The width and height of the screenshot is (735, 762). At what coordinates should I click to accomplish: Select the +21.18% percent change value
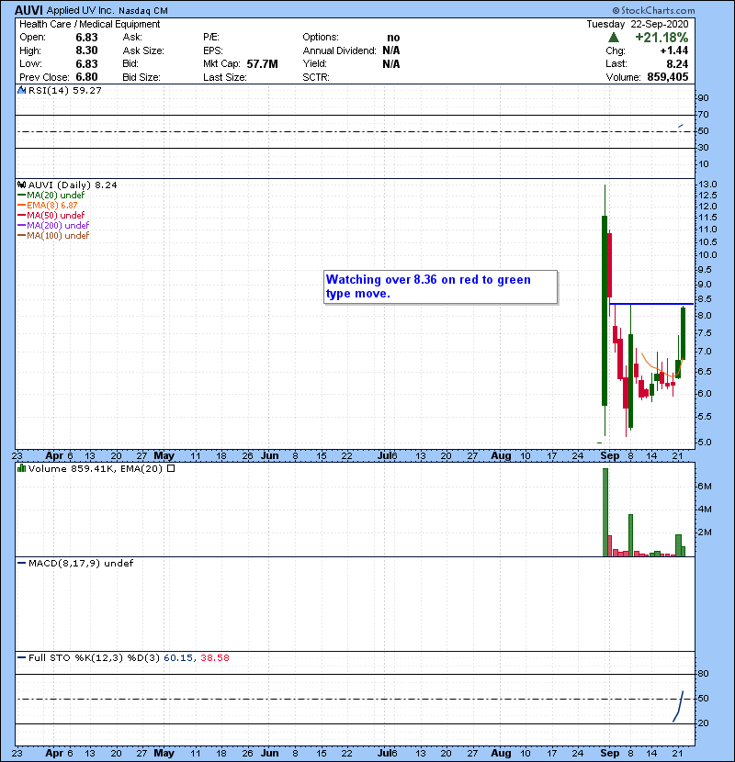(x=661, y=38)
